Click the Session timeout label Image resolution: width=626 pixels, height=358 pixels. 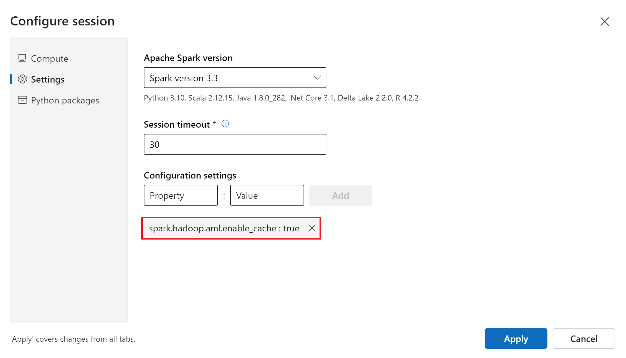click(177, 124)
